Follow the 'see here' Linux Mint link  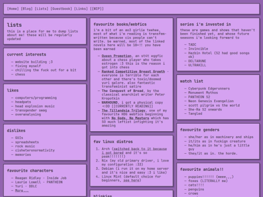click(x=131, y=180)
